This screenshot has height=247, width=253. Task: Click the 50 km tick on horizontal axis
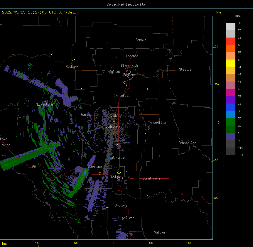click(x=151, y=243)
